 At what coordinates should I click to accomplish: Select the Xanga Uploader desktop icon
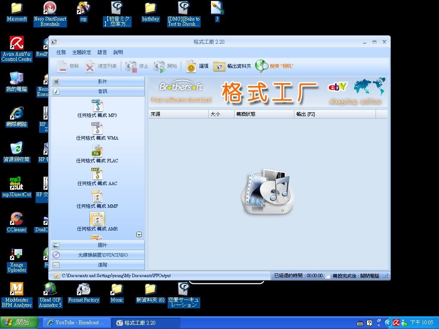pyautogui.click(x=17, y=260)
